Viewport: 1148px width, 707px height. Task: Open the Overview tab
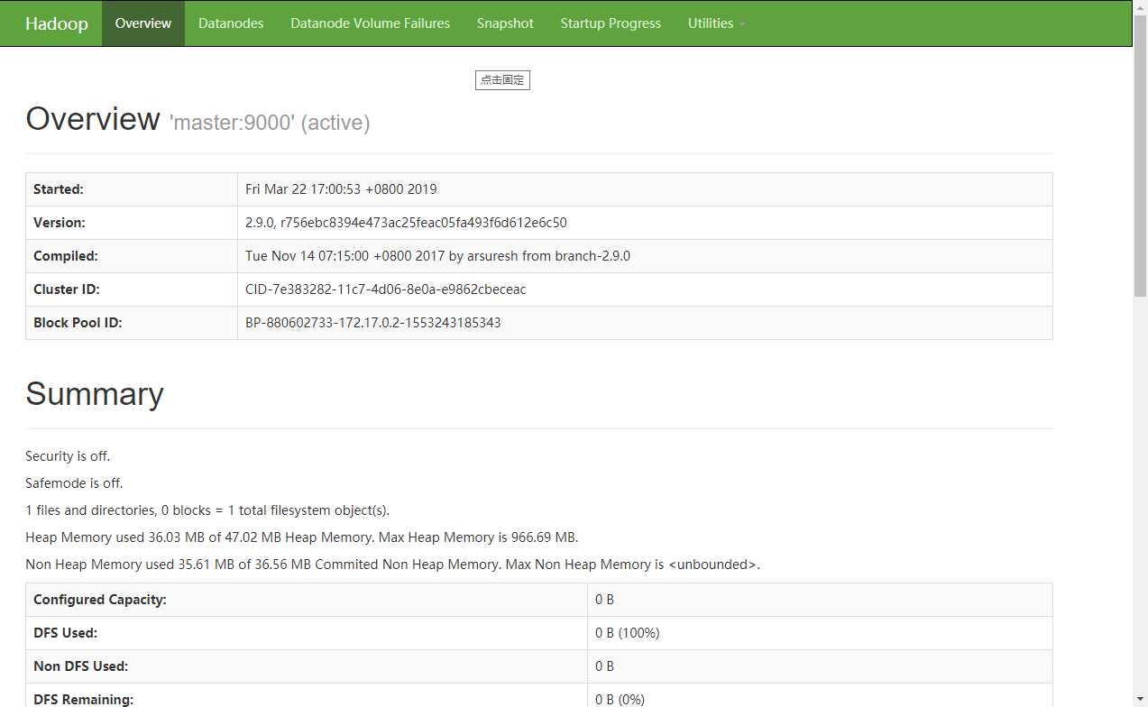143,23
